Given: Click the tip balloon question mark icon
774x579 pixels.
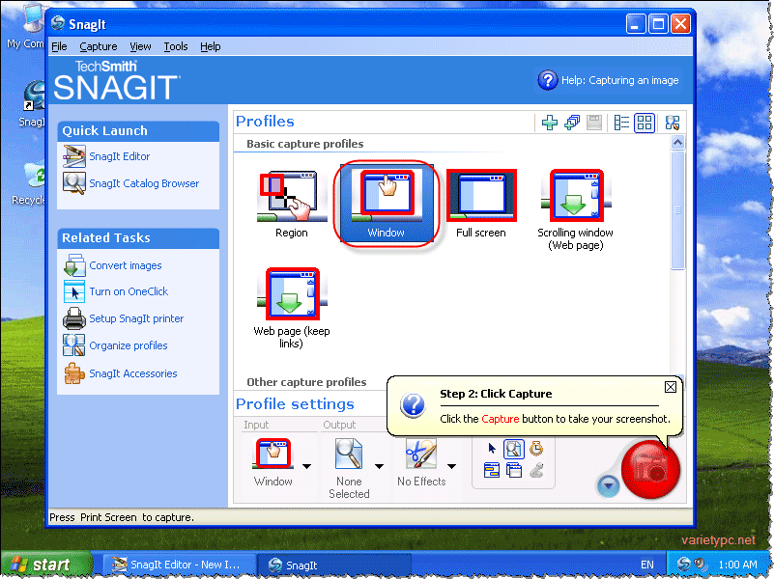Looking at the screenshot, I should pyautogui.click(x=414, y=405).
